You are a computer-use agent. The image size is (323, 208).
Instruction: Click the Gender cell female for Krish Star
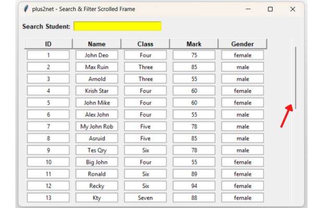[x=243, y=91]
